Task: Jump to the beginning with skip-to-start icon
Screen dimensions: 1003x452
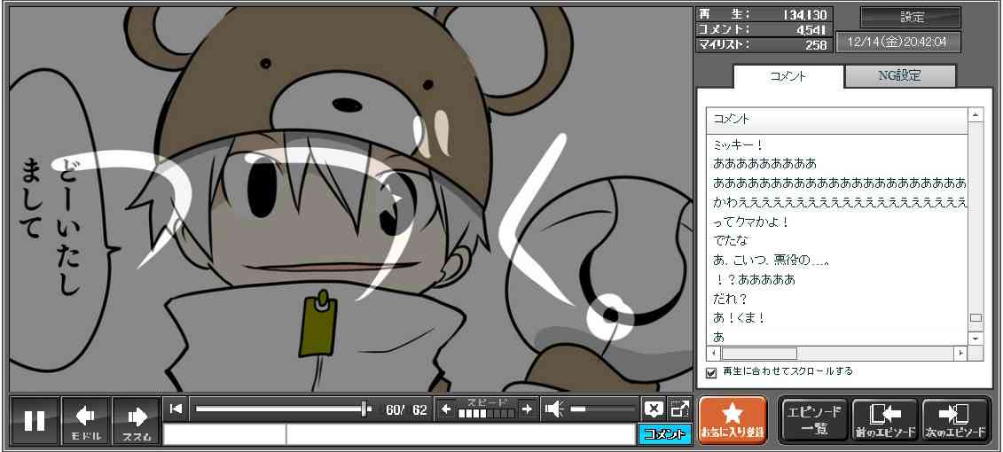Action: tap(176, 409)
